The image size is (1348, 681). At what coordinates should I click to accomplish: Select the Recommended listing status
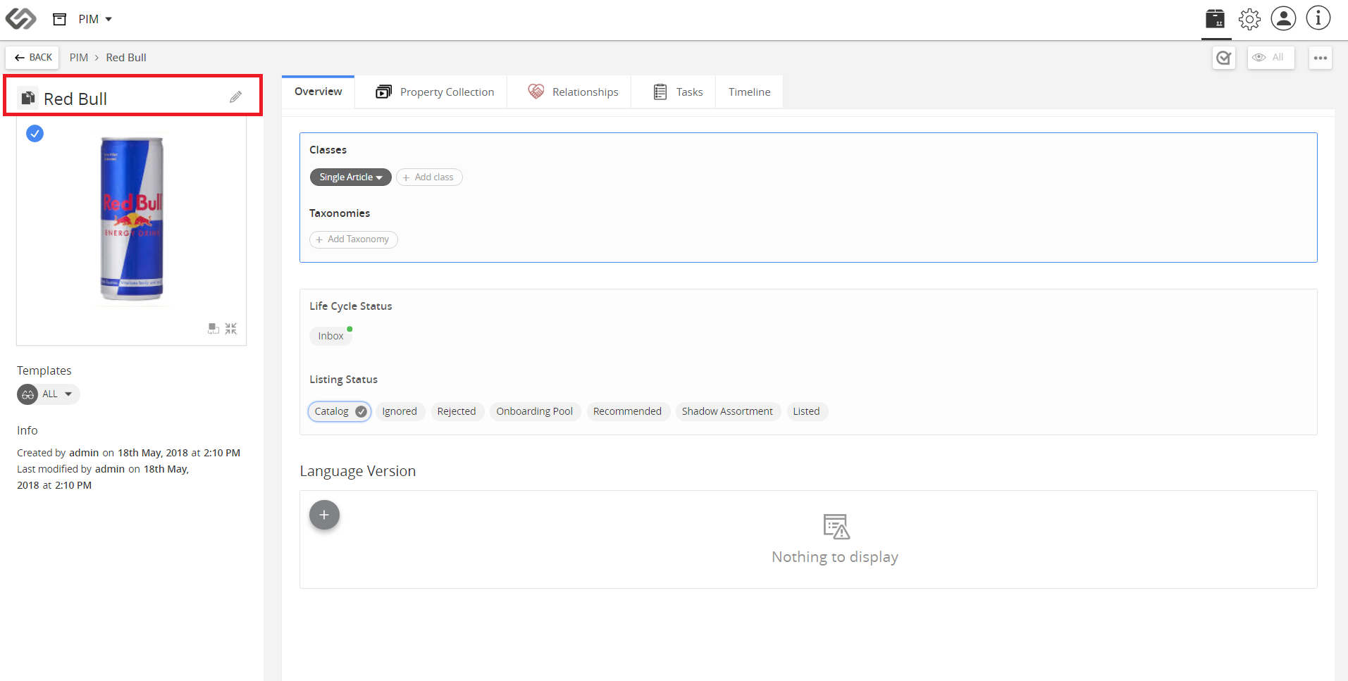[627, 411]
